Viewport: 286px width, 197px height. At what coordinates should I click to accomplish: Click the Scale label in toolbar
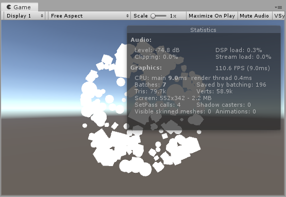(x=141, y=16)
